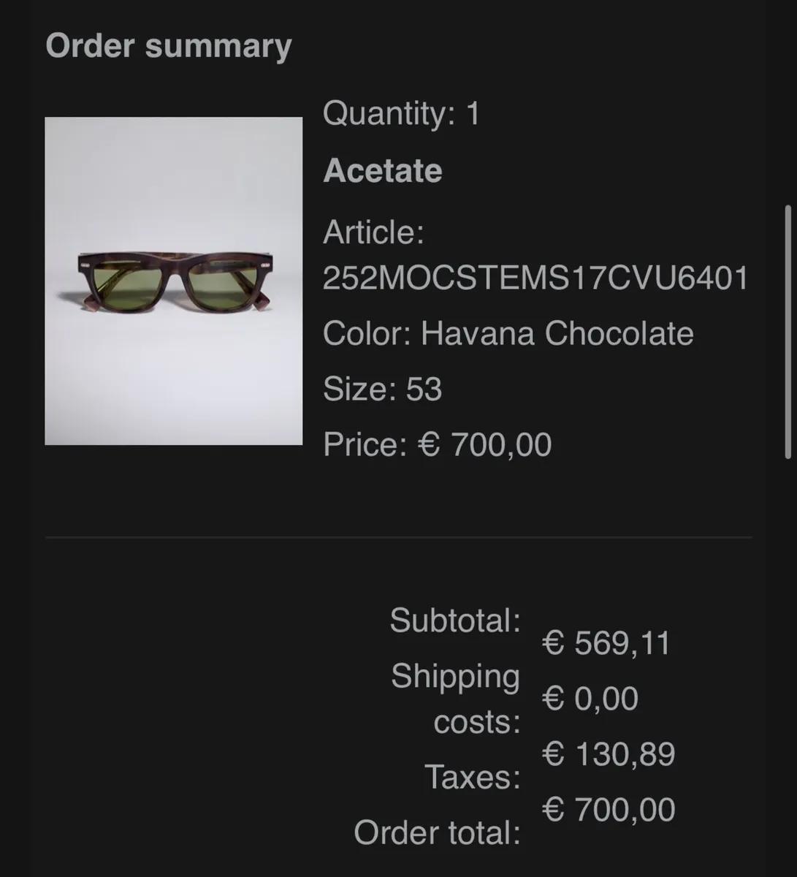
Task: Click the Shipping costs: label
Action: 457,698
